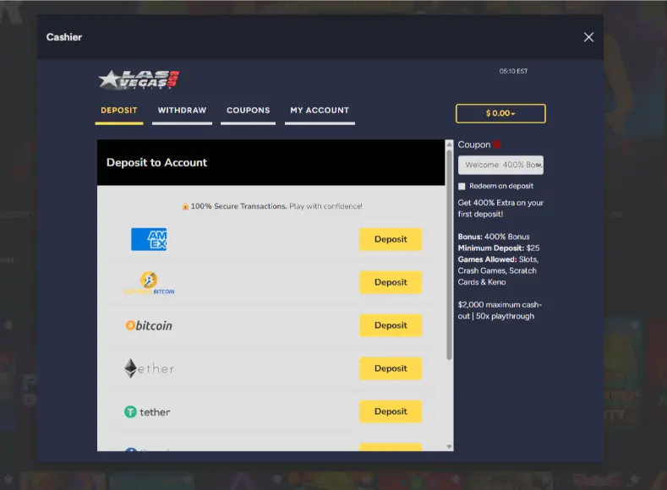Click 'Get 400% Extra on your first deposit' text
Screen dimensions: 667x490
point(500,208)
